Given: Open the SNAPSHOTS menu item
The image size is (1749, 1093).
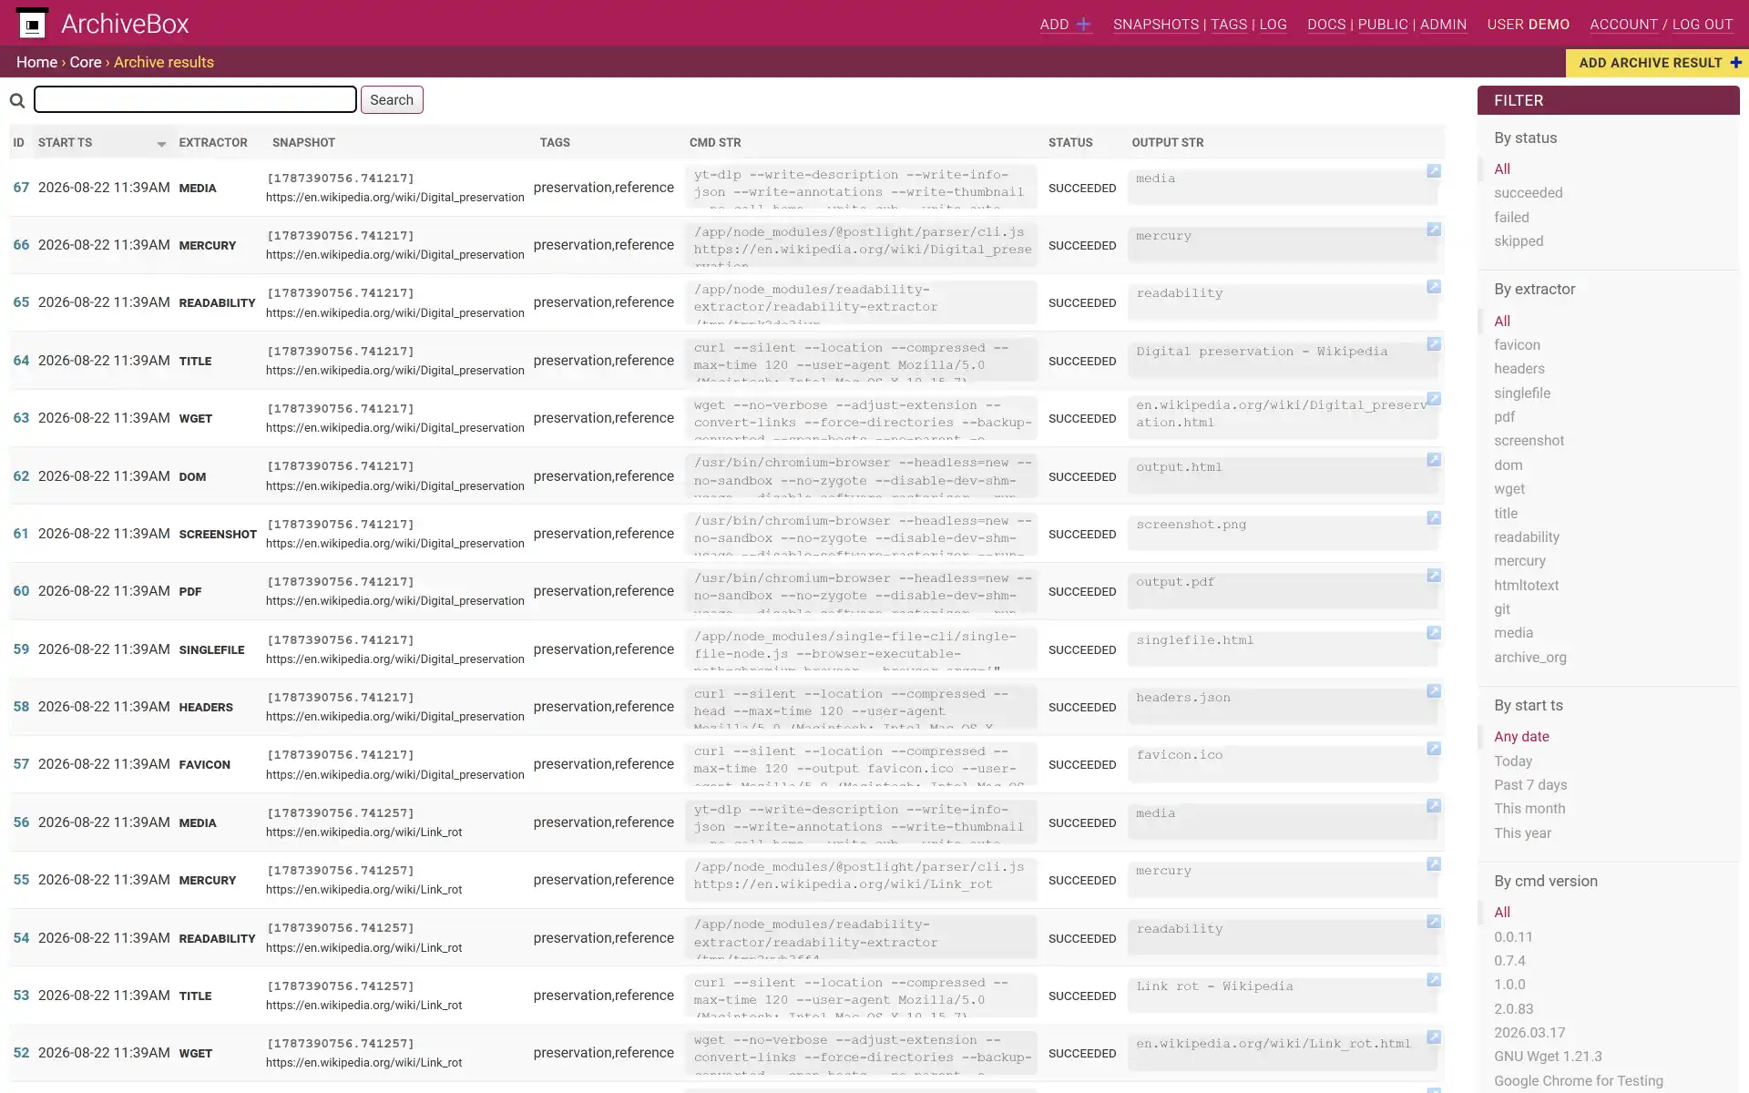Looking at the screenshot, I should pos(1155,25).
